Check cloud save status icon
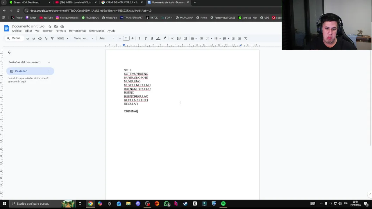 coord(62,26)
